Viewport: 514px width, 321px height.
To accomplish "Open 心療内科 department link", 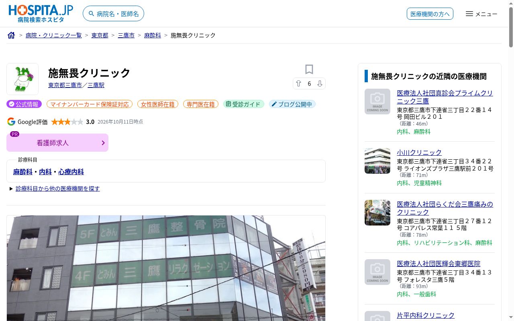I will (71, 172).
